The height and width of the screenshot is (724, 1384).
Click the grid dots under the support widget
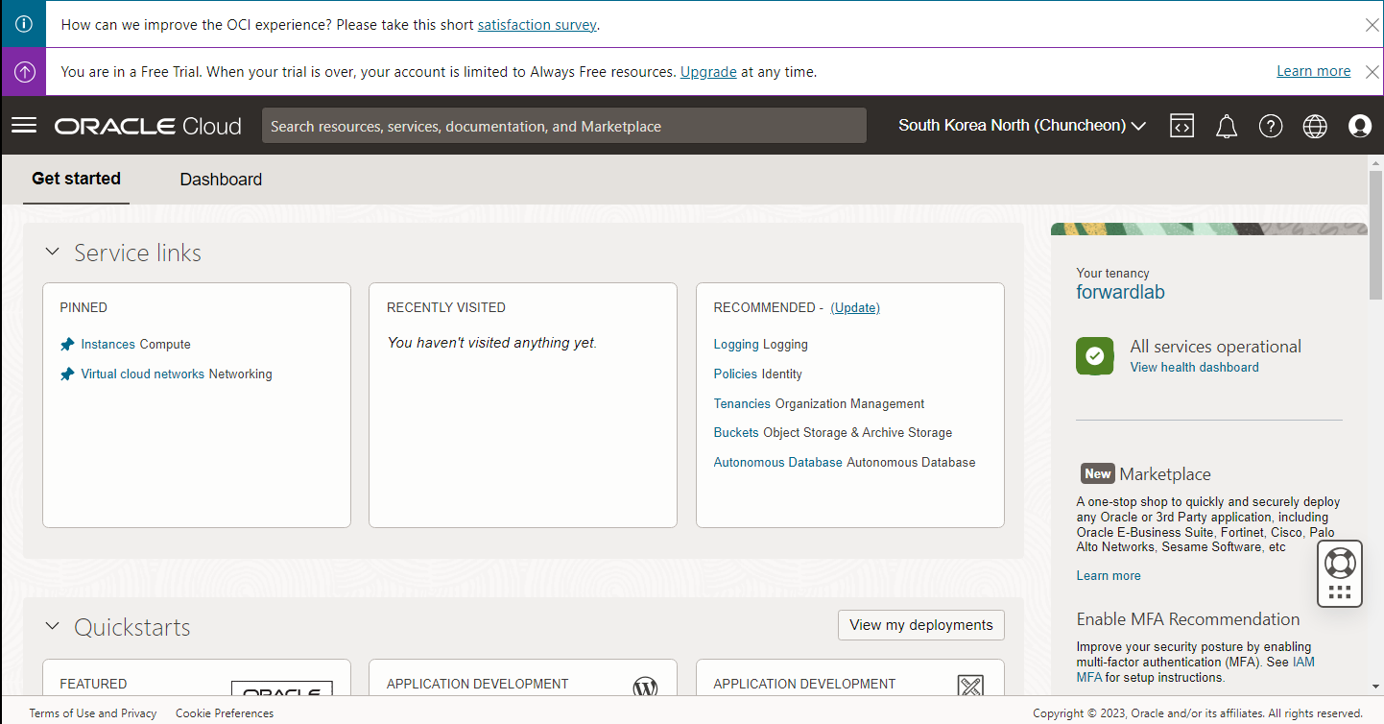[1340, 592]
